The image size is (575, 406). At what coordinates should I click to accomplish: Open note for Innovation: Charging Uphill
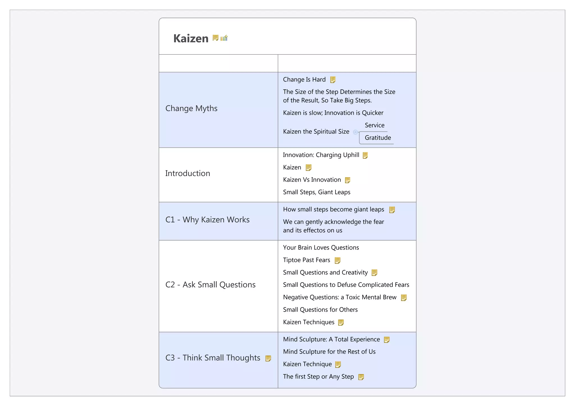click(x=365, y=155)
